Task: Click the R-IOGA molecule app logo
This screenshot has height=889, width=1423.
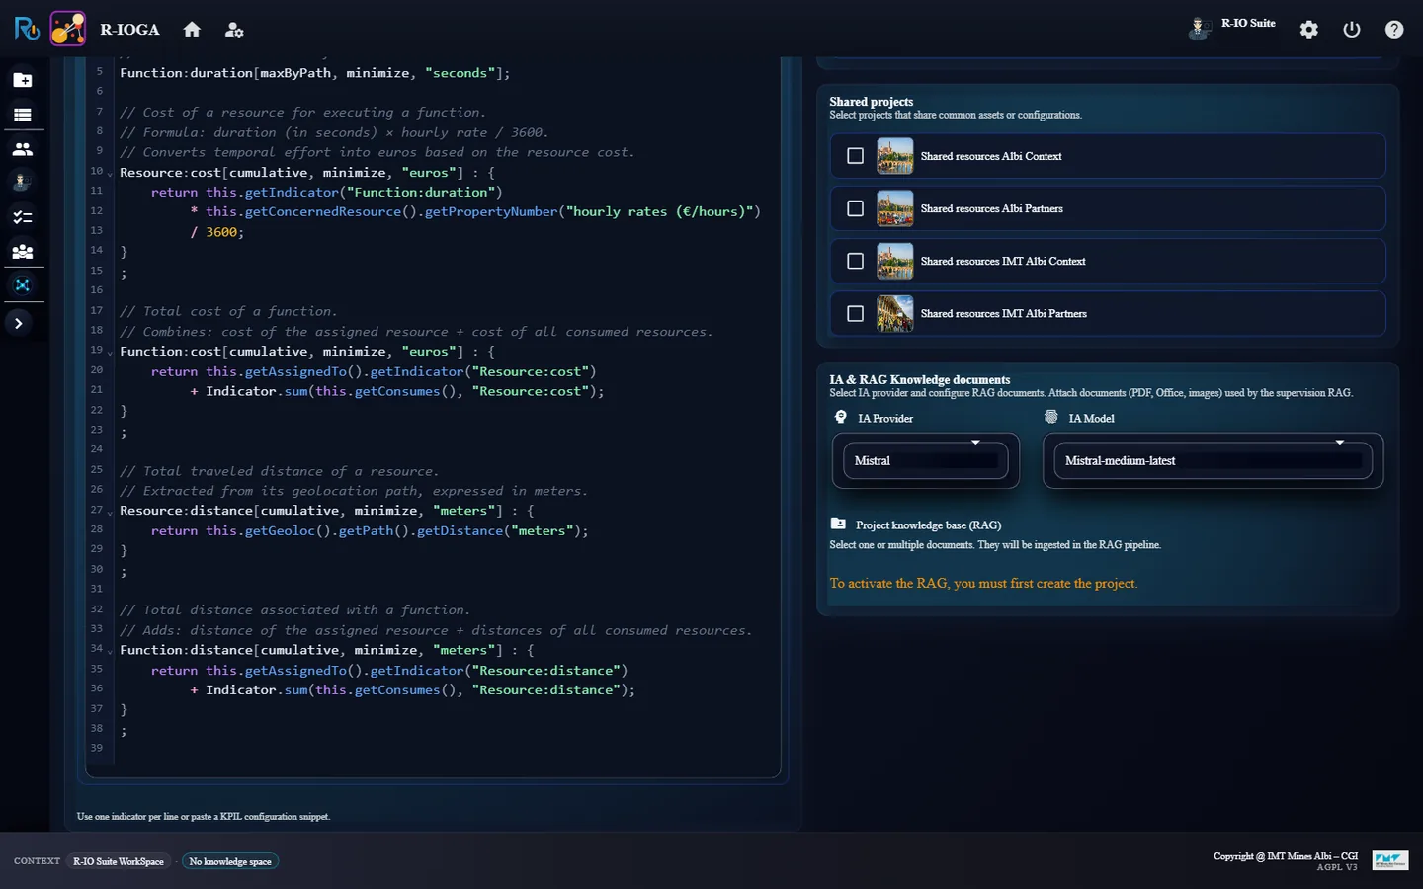Action: point(68,29)
